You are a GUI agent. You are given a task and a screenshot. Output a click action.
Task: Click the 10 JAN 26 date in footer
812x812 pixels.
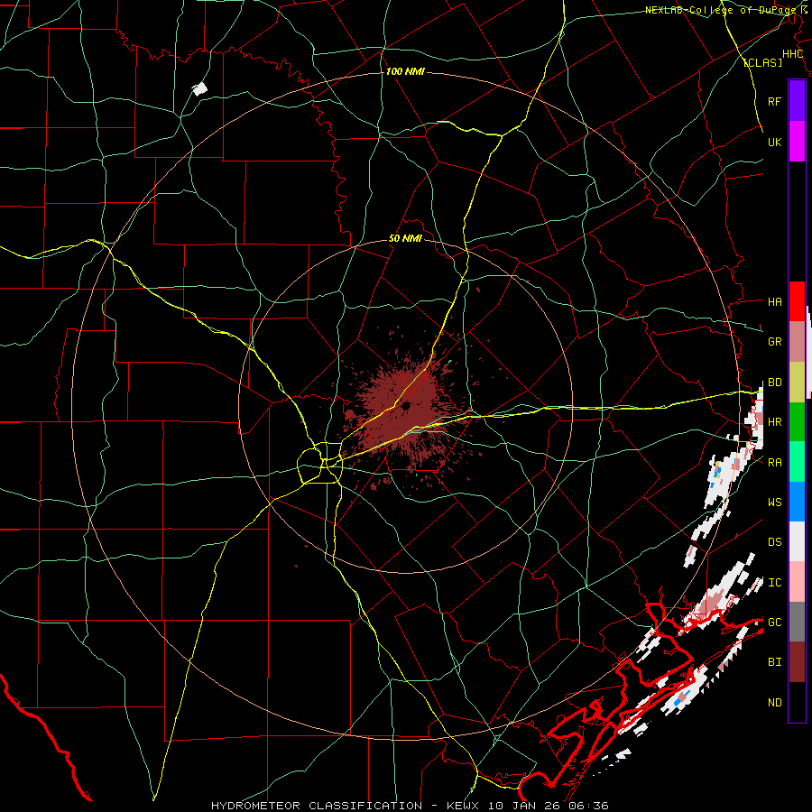(x=526, y=806)
